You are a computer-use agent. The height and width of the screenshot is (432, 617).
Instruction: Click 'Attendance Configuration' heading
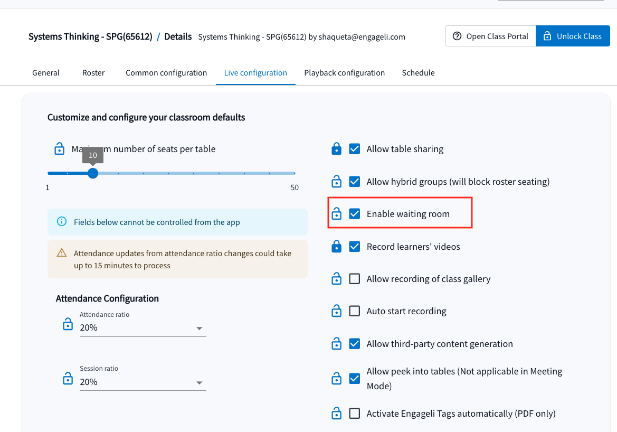click(107, 298)
